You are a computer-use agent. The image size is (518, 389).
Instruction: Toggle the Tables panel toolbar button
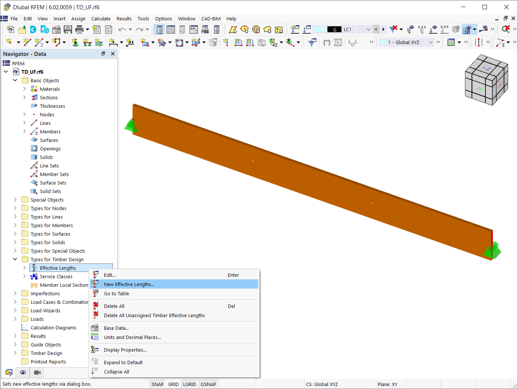[171, 29]
